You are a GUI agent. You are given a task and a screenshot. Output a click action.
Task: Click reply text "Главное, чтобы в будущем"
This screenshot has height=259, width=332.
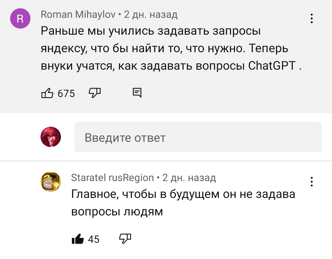[x=183, y=194]
